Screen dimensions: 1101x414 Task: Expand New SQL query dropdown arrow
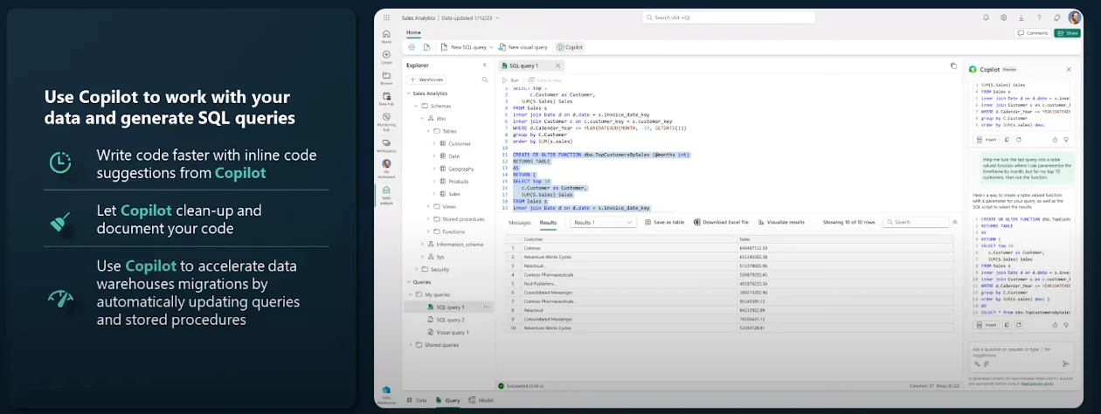tap(491, 47)
